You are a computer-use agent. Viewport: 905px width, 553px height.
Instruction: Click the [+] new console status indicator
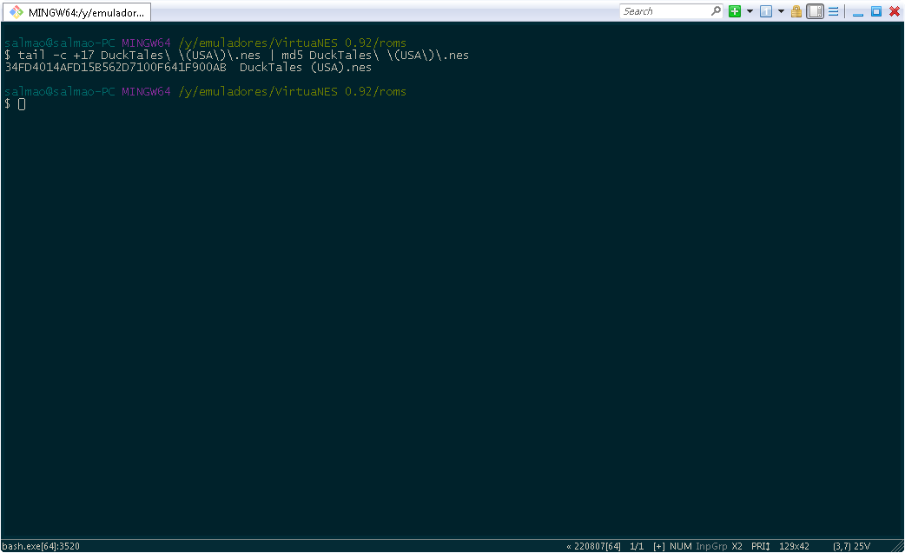(659, 546)
